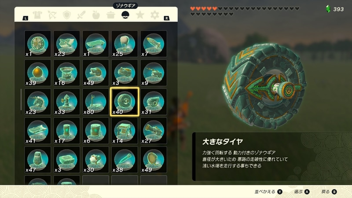Image resolution: width=352 pixels, height=198 pixels.
Task: Select the cannon item x27
Action: coord(154,131)
